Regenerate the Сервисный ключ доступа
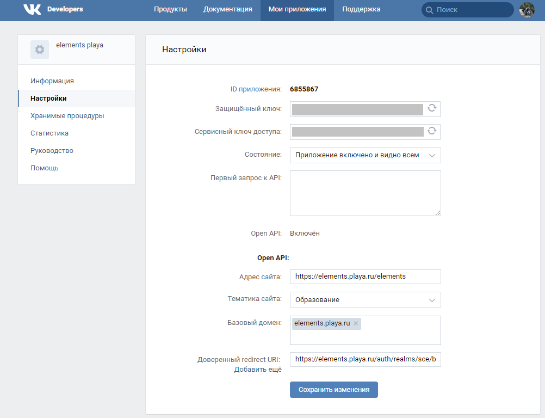545x418 pixels. pos(432,131)
